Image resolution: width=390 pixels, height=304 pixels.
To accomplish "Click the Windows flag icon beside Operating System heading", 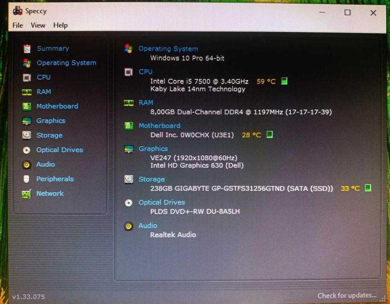I will pos(128,48).
